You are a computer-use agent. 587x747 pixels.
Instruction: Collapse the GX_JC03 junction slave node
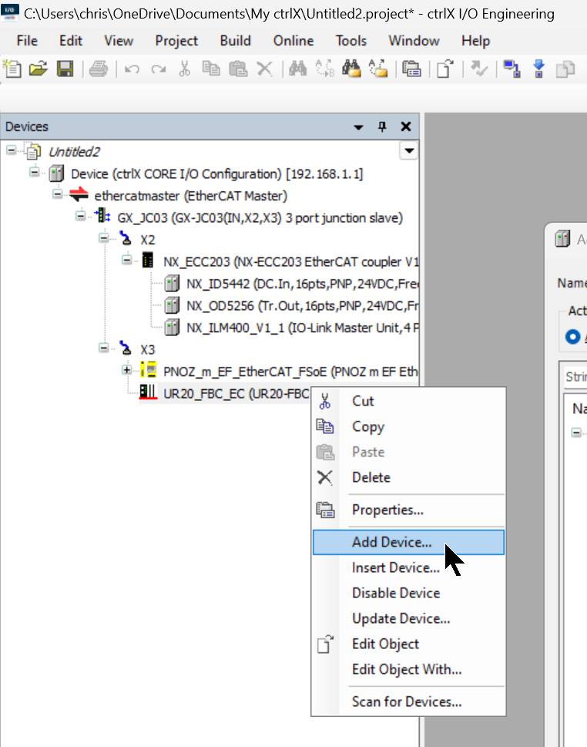(80, 217)
